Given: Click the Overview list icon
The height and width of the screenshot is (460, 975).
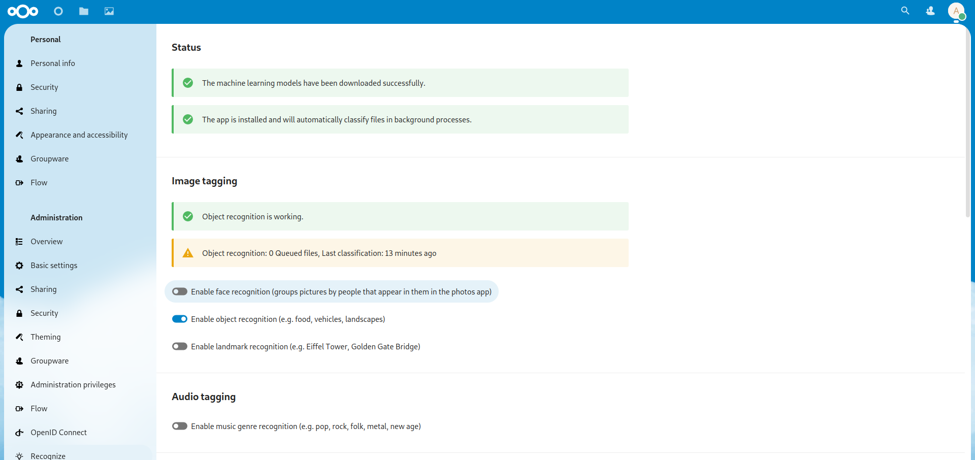Looking at the screenshot, I should (19, 242).
